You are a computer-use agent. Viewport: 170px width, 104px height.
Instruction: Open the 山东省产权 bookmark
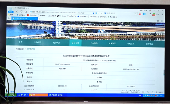tap(72, 16)
